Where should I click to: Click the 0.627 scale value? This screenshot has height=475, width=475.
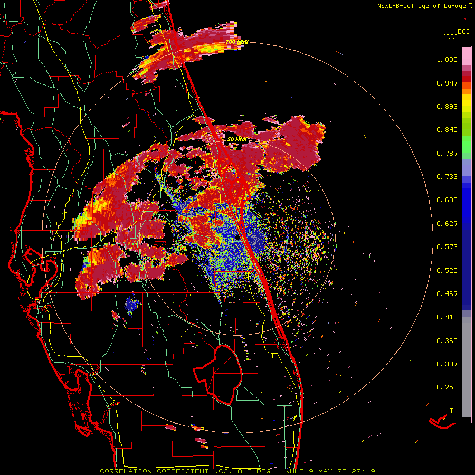[x=447, y=224]
